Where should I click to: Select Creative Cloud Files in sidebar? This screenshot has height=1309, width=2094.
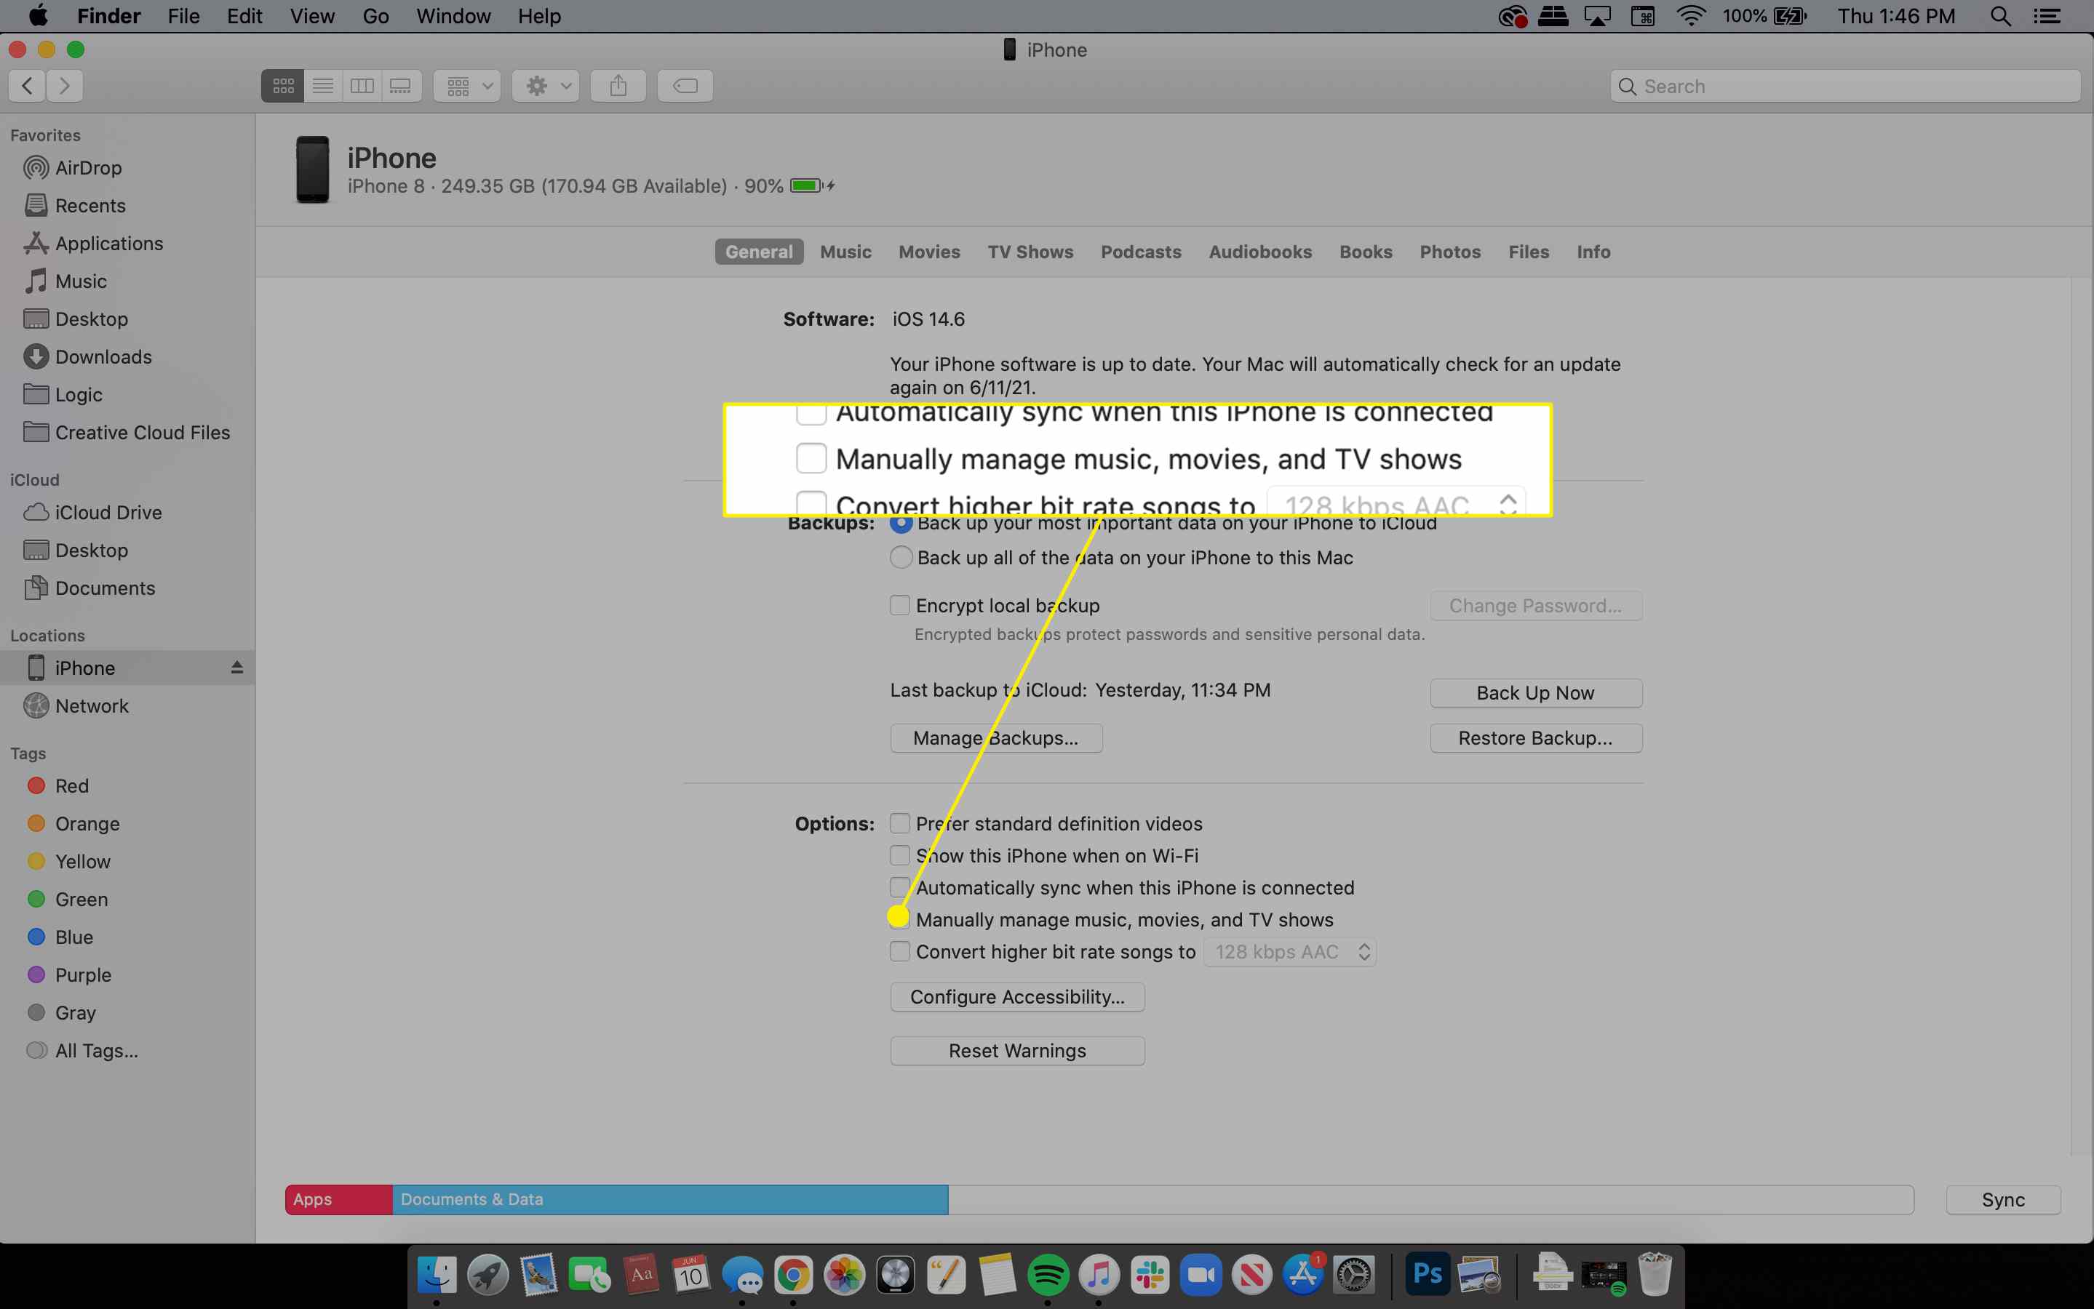pyautogui.click(x=127, y=432)
